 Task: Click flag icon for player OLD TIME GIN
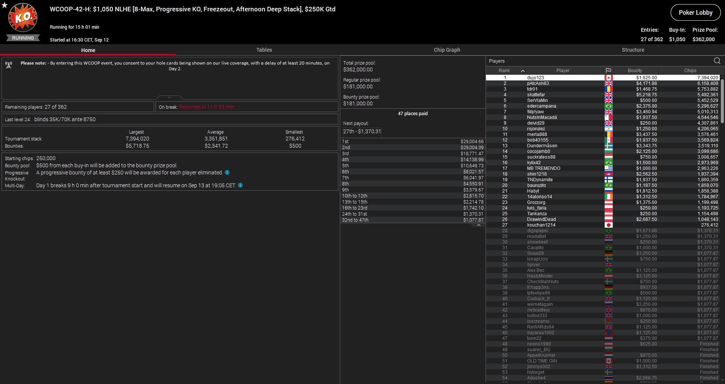coord(608,361)
